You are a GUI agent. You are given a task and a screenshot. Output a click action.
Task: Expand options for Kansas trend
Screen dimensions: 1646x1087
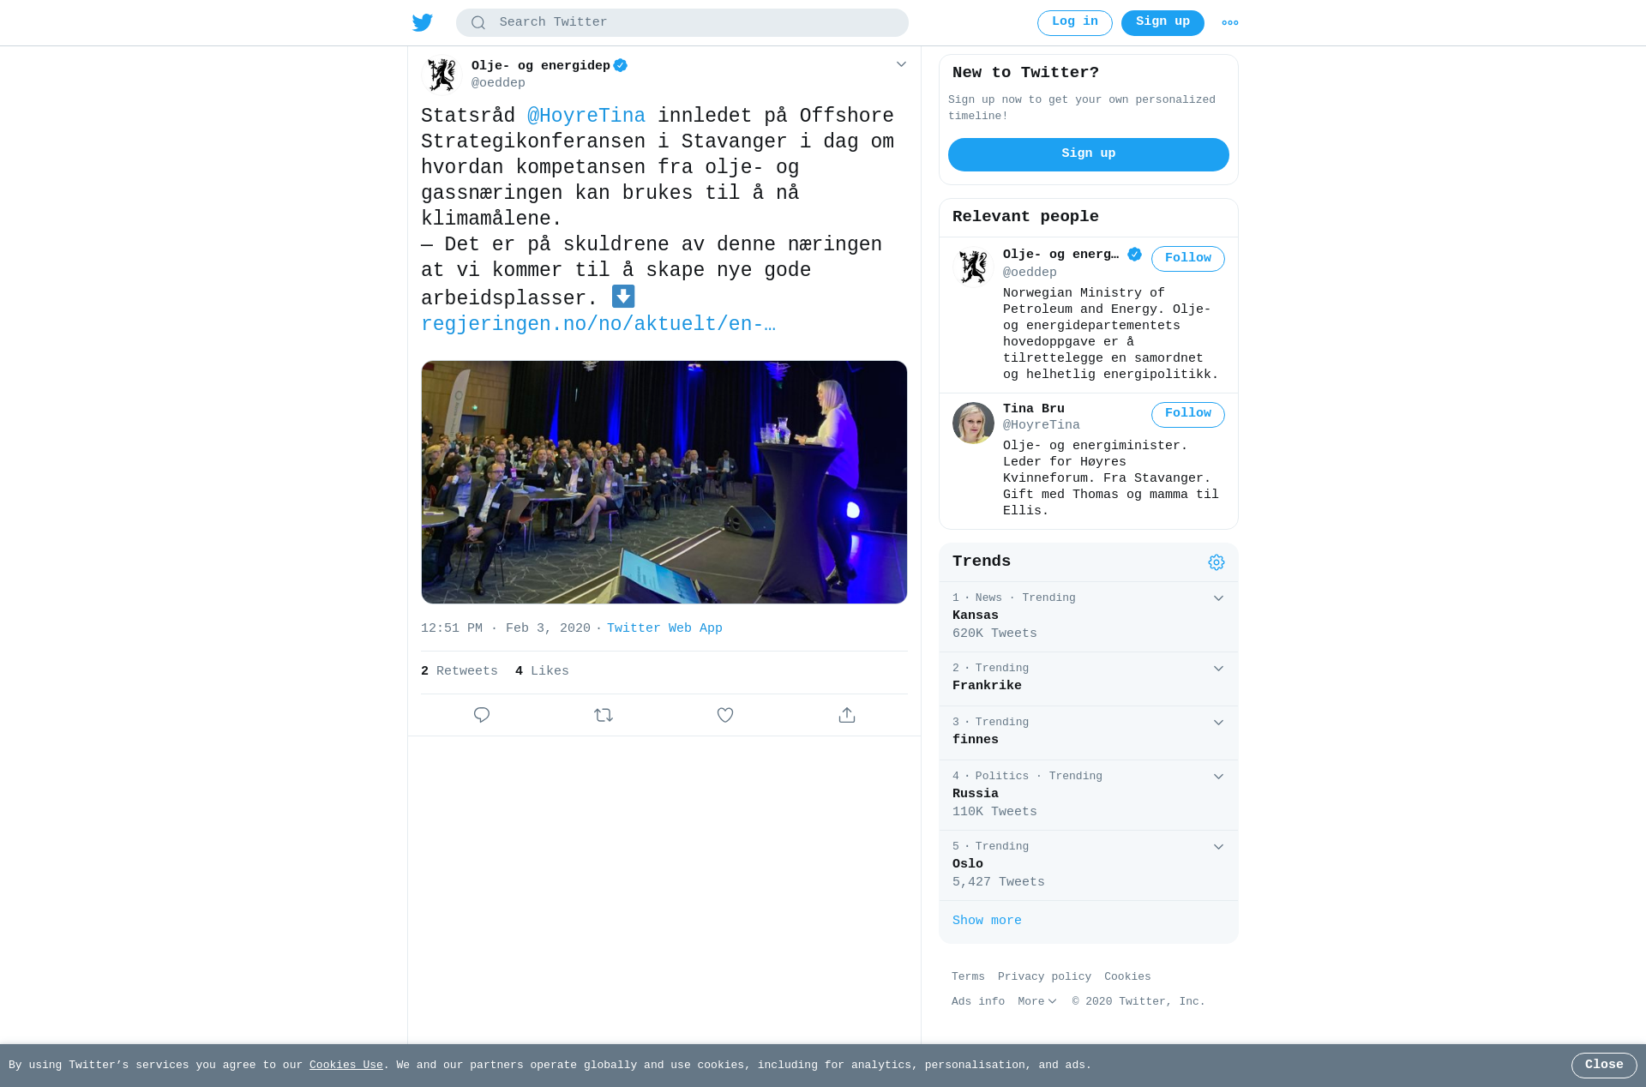(x=1218, y=598)
